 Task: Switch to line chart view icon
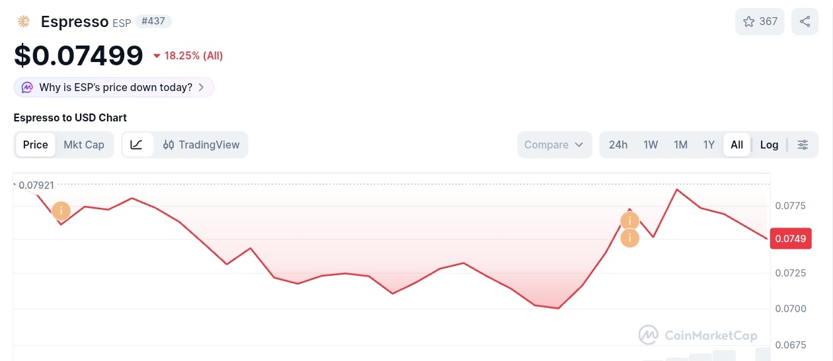point(137,145)
